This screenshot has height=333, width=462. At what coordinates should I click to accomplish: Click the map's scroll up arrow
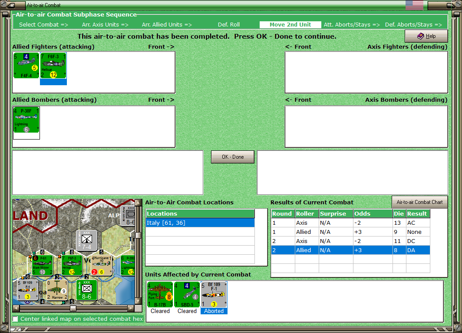click(x=138, y=203)
